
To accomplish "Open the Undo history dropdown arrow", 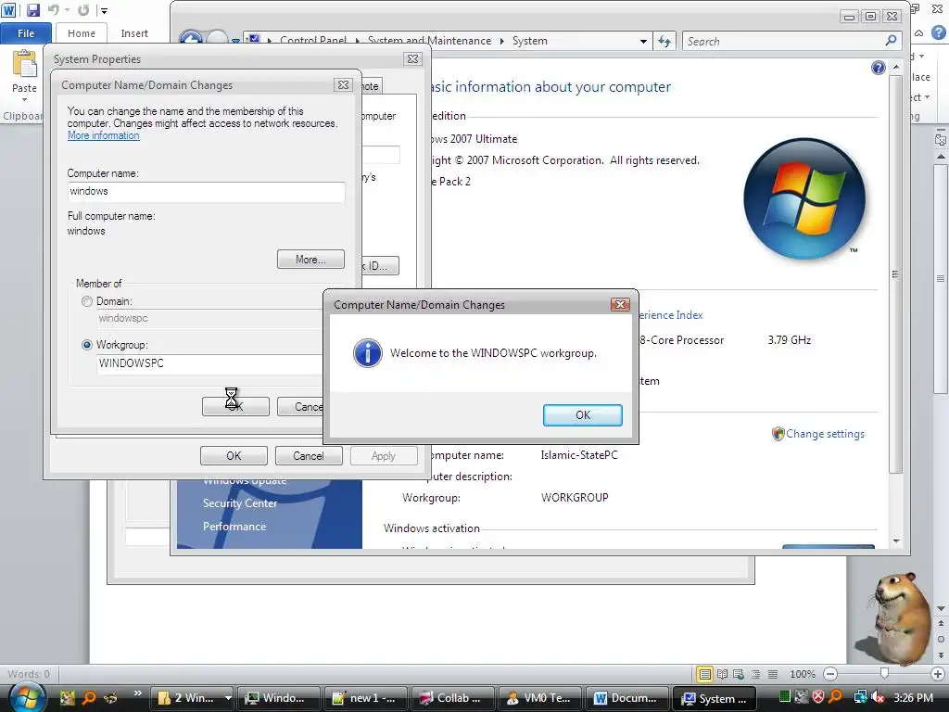I will [x=67, y=11].
